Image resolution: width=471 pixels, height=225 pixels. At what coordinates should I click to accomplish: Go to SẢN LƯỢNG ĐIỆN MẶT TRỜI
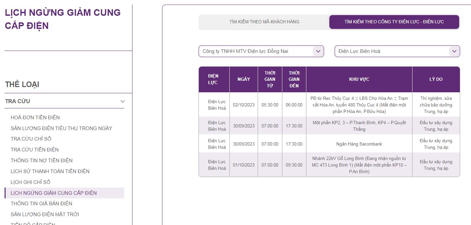[x=45, y=214]
